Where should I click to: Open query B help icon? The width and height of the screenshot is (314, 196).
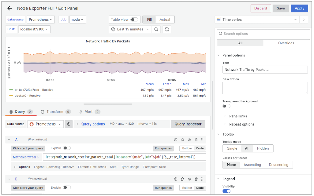coord(176,179)
